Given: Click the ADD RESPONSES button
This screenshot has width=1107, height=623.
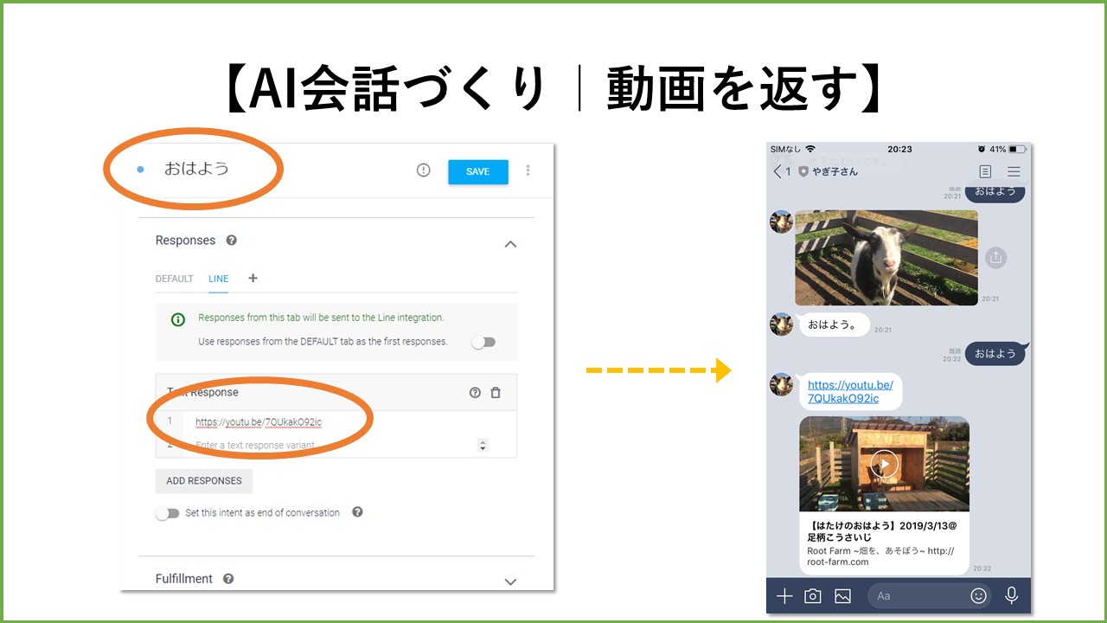Looking at the screenshot, I should click(204, 481).
